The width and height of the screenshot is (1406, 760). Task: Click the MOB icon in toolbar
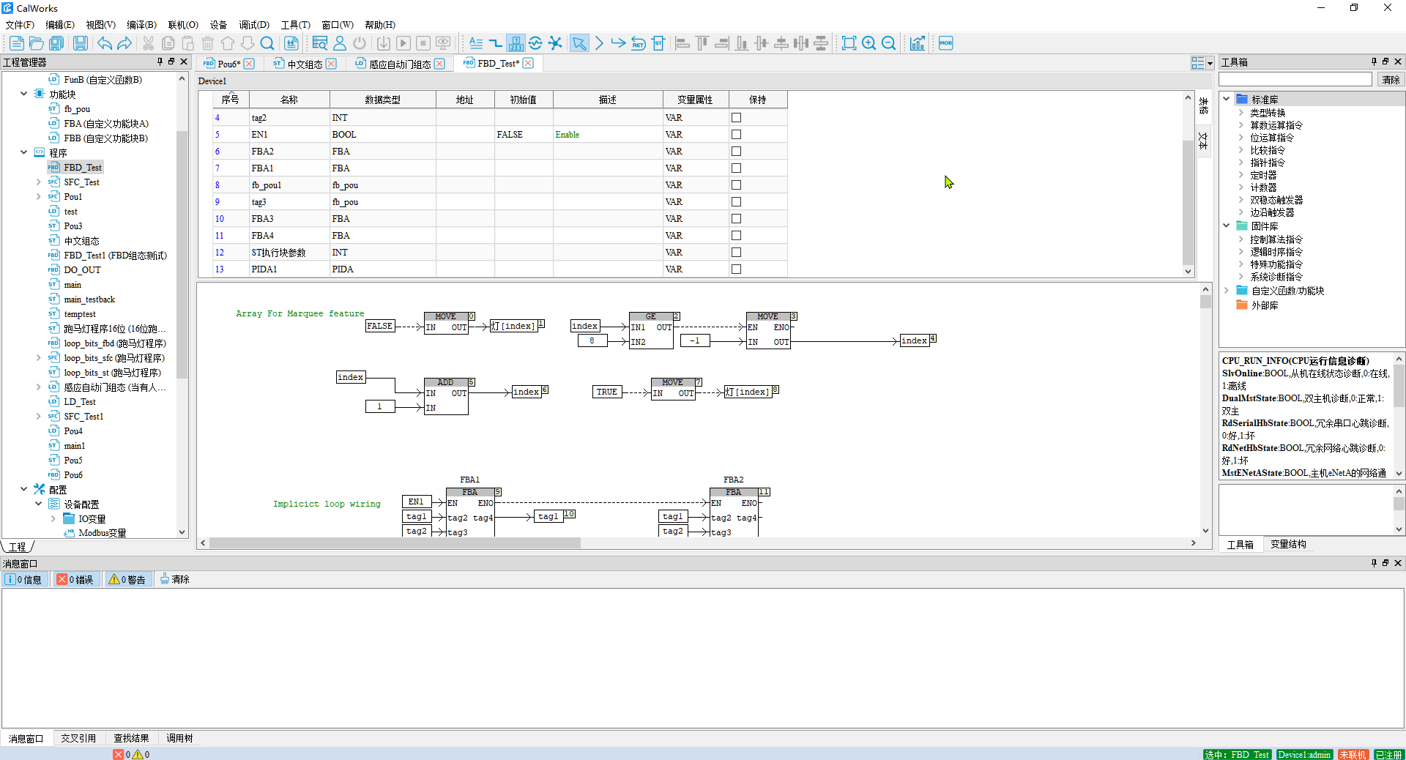click(x=945, y=43)
